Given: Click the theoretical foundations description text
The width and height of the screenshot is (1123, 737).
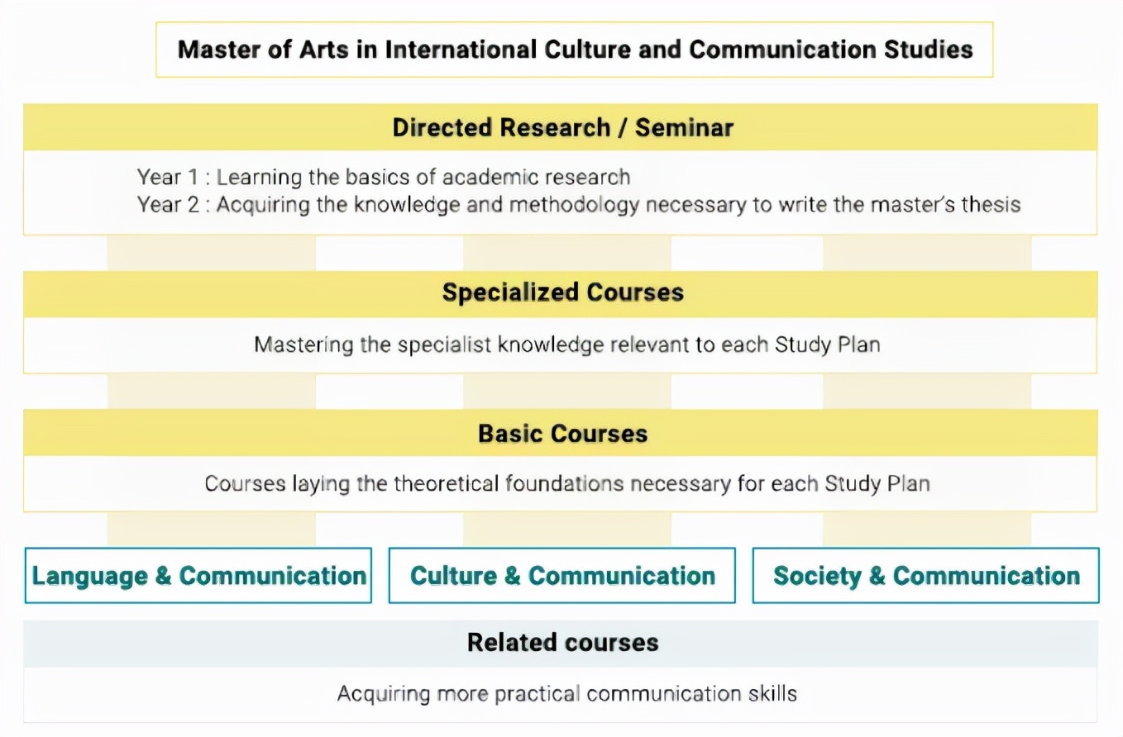Looking at the screenshot, I should click(x=567, y=483).
